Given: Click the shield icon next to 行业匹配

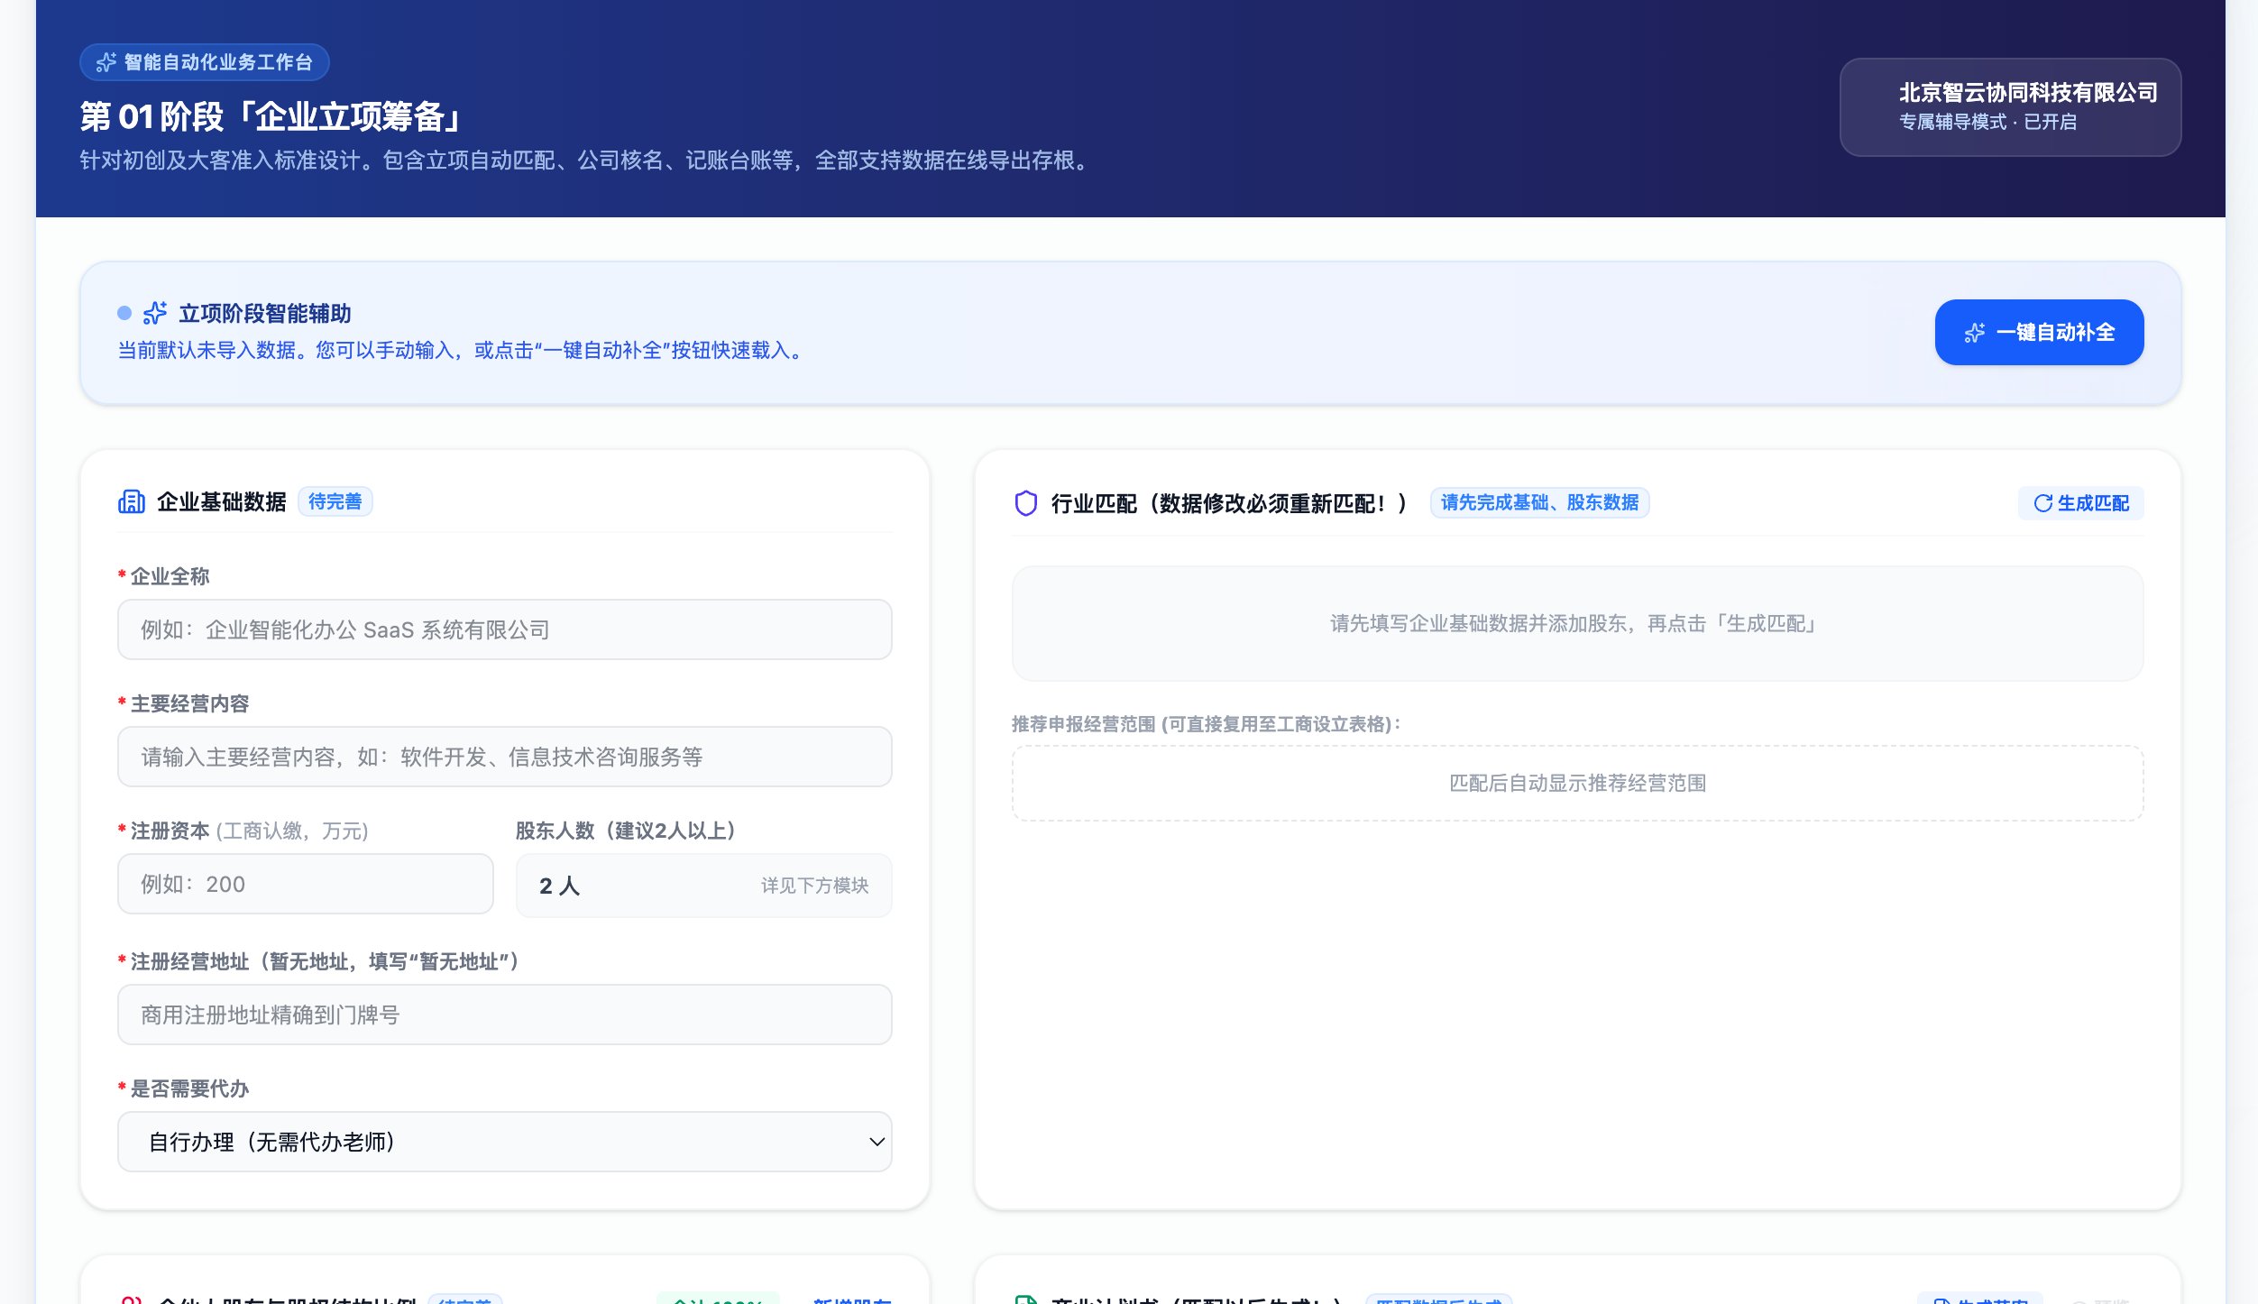Looking at the screenshot, I should point(1025,503).
